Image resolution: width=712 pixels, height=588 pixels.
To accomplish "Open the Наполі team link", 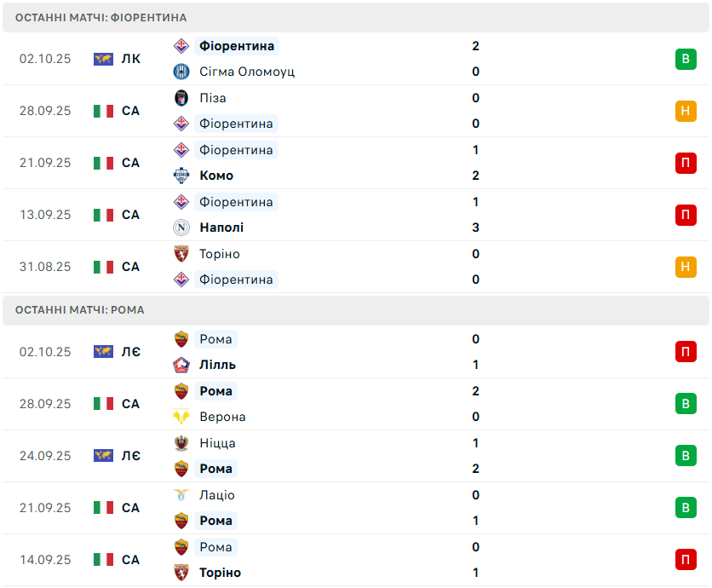I will tap(221, 228).
